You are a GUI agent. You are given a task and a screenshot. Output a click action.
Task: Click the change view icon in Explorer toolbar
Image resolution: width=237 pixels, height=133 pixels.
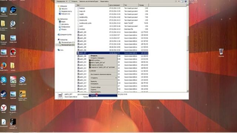(176, 1)
